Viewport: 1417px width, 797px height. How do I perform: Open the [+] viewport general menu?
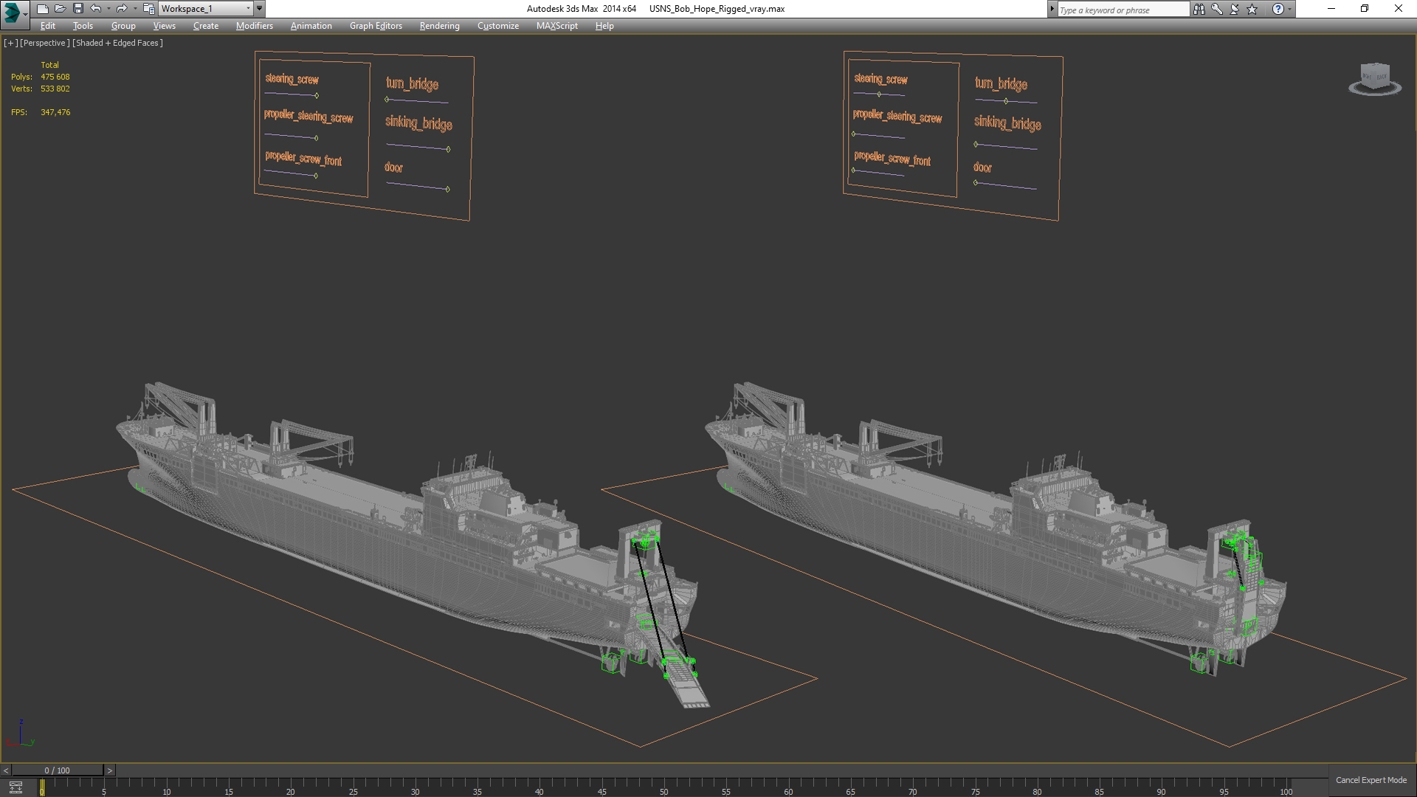click(x=10, y=43)
